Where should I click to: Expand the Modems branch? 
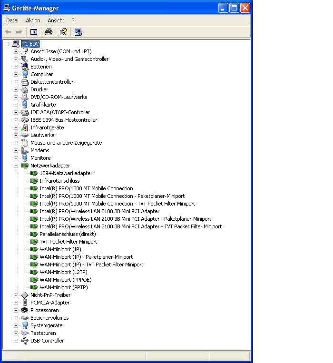coord(16,150)
